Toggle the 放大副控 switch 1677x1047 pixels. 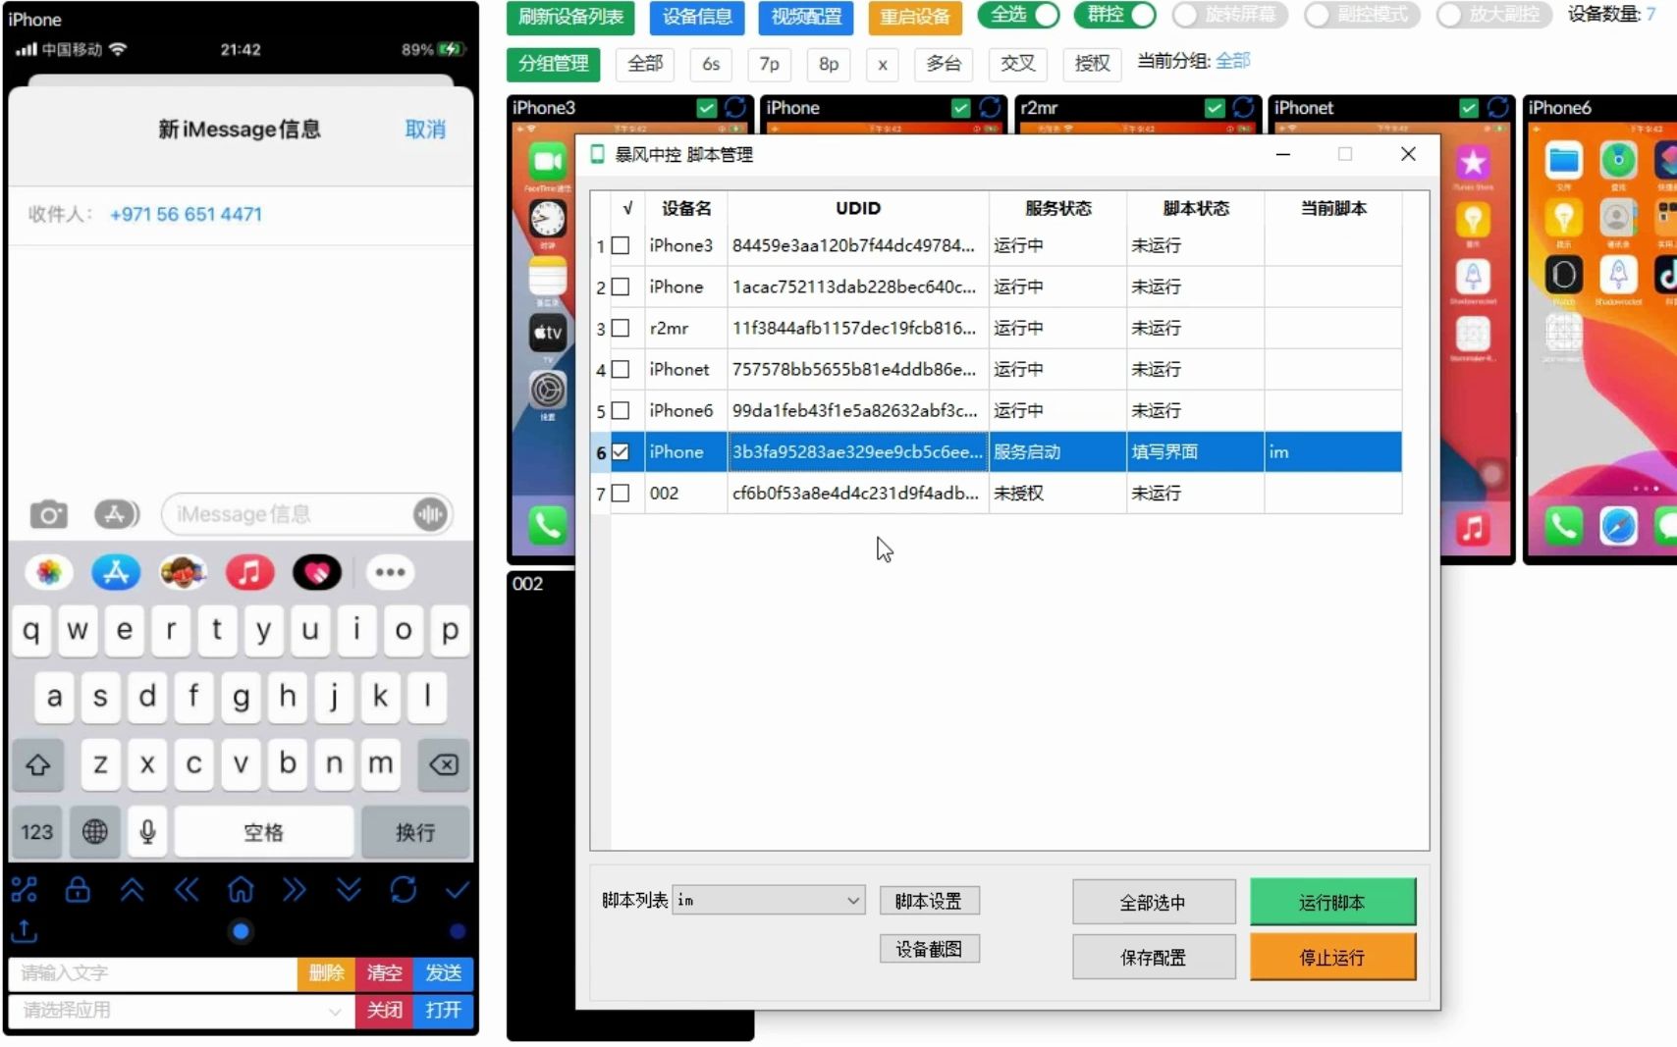1494,15
